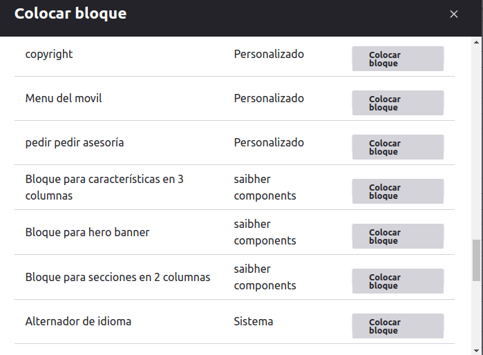
Task: Close the Colocar bloque dialog
Action: pos(454,15)
